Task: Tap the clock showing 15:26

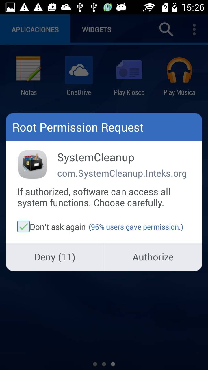Action: click(x=193, y=7)
